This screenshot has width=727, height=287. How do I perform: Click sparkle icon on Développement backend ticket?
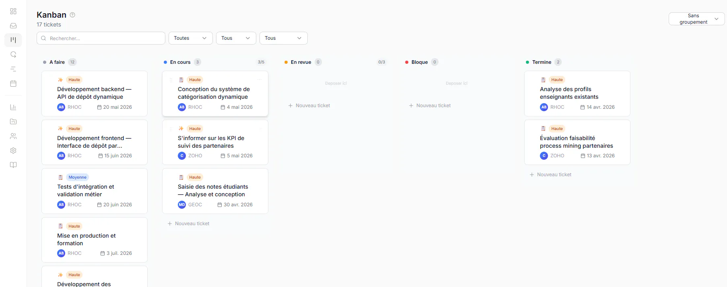coord(60,80)
